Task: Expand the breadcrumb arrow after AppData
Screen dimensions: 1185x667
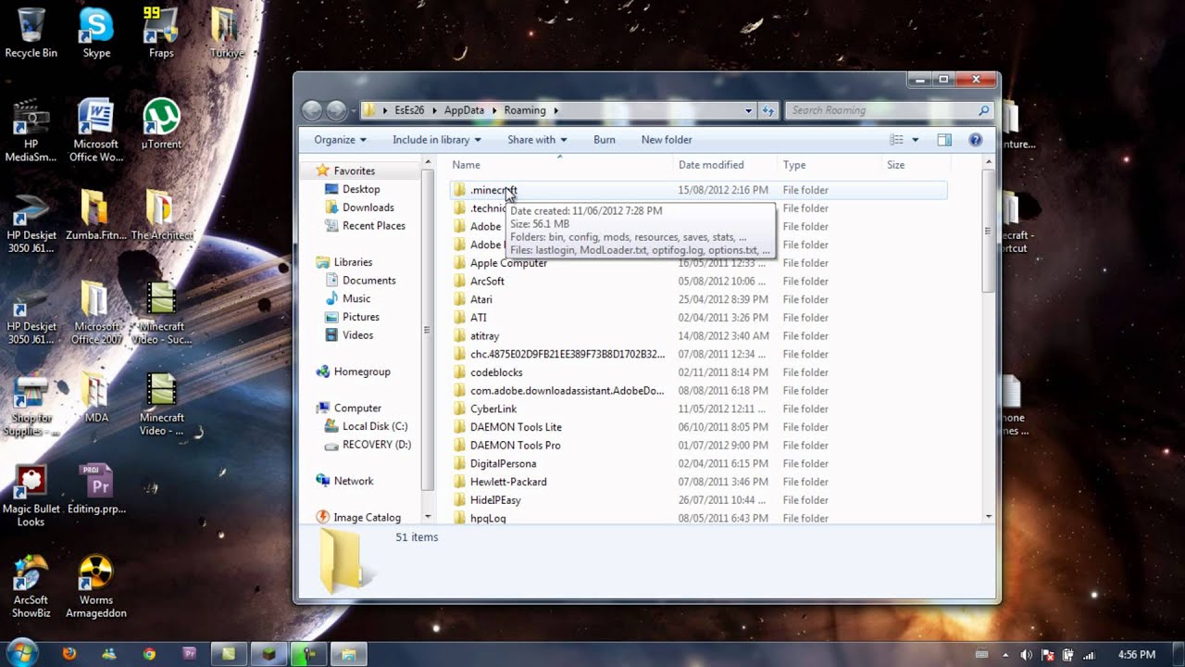Action: pos(494,110)
